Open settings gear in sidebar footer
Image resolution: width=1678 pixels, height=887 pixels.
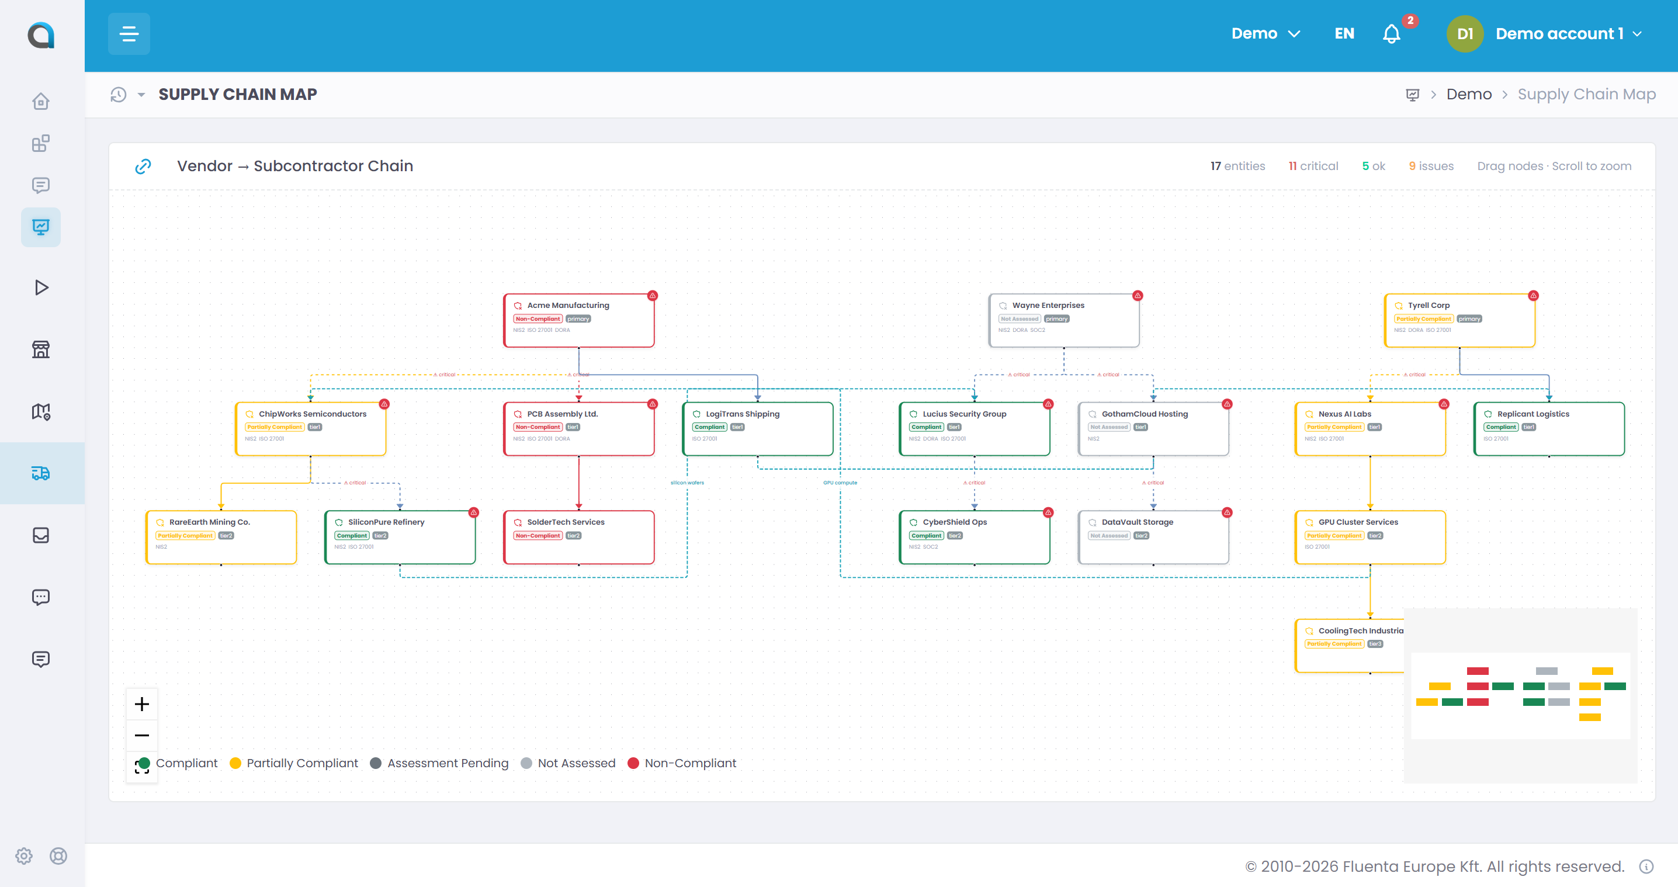[24, 856]
